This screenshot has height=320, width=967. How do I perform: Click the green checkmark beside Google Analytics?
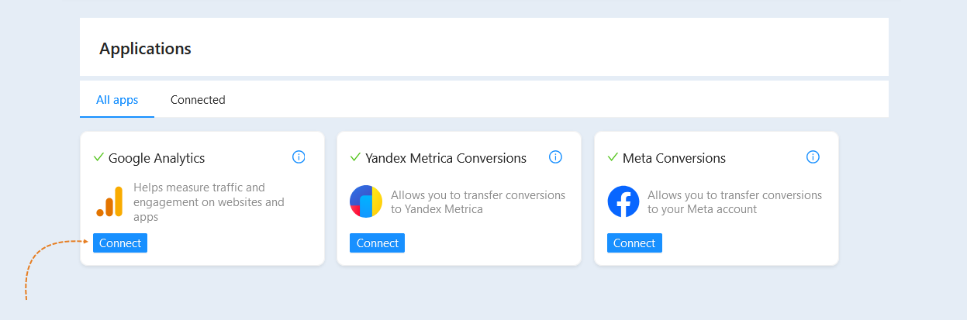[98, 157]
